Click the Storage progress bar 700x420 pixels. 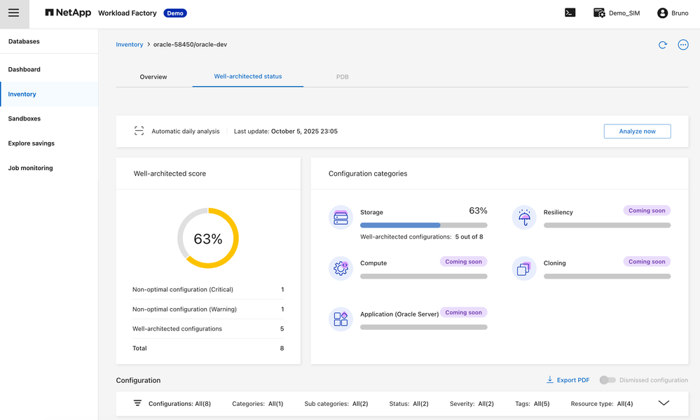click(423, 225)
